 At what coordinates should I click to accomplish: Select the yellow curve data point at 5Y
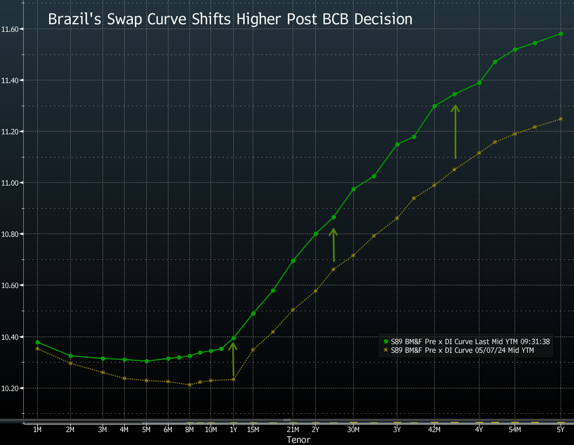[561, 119]
